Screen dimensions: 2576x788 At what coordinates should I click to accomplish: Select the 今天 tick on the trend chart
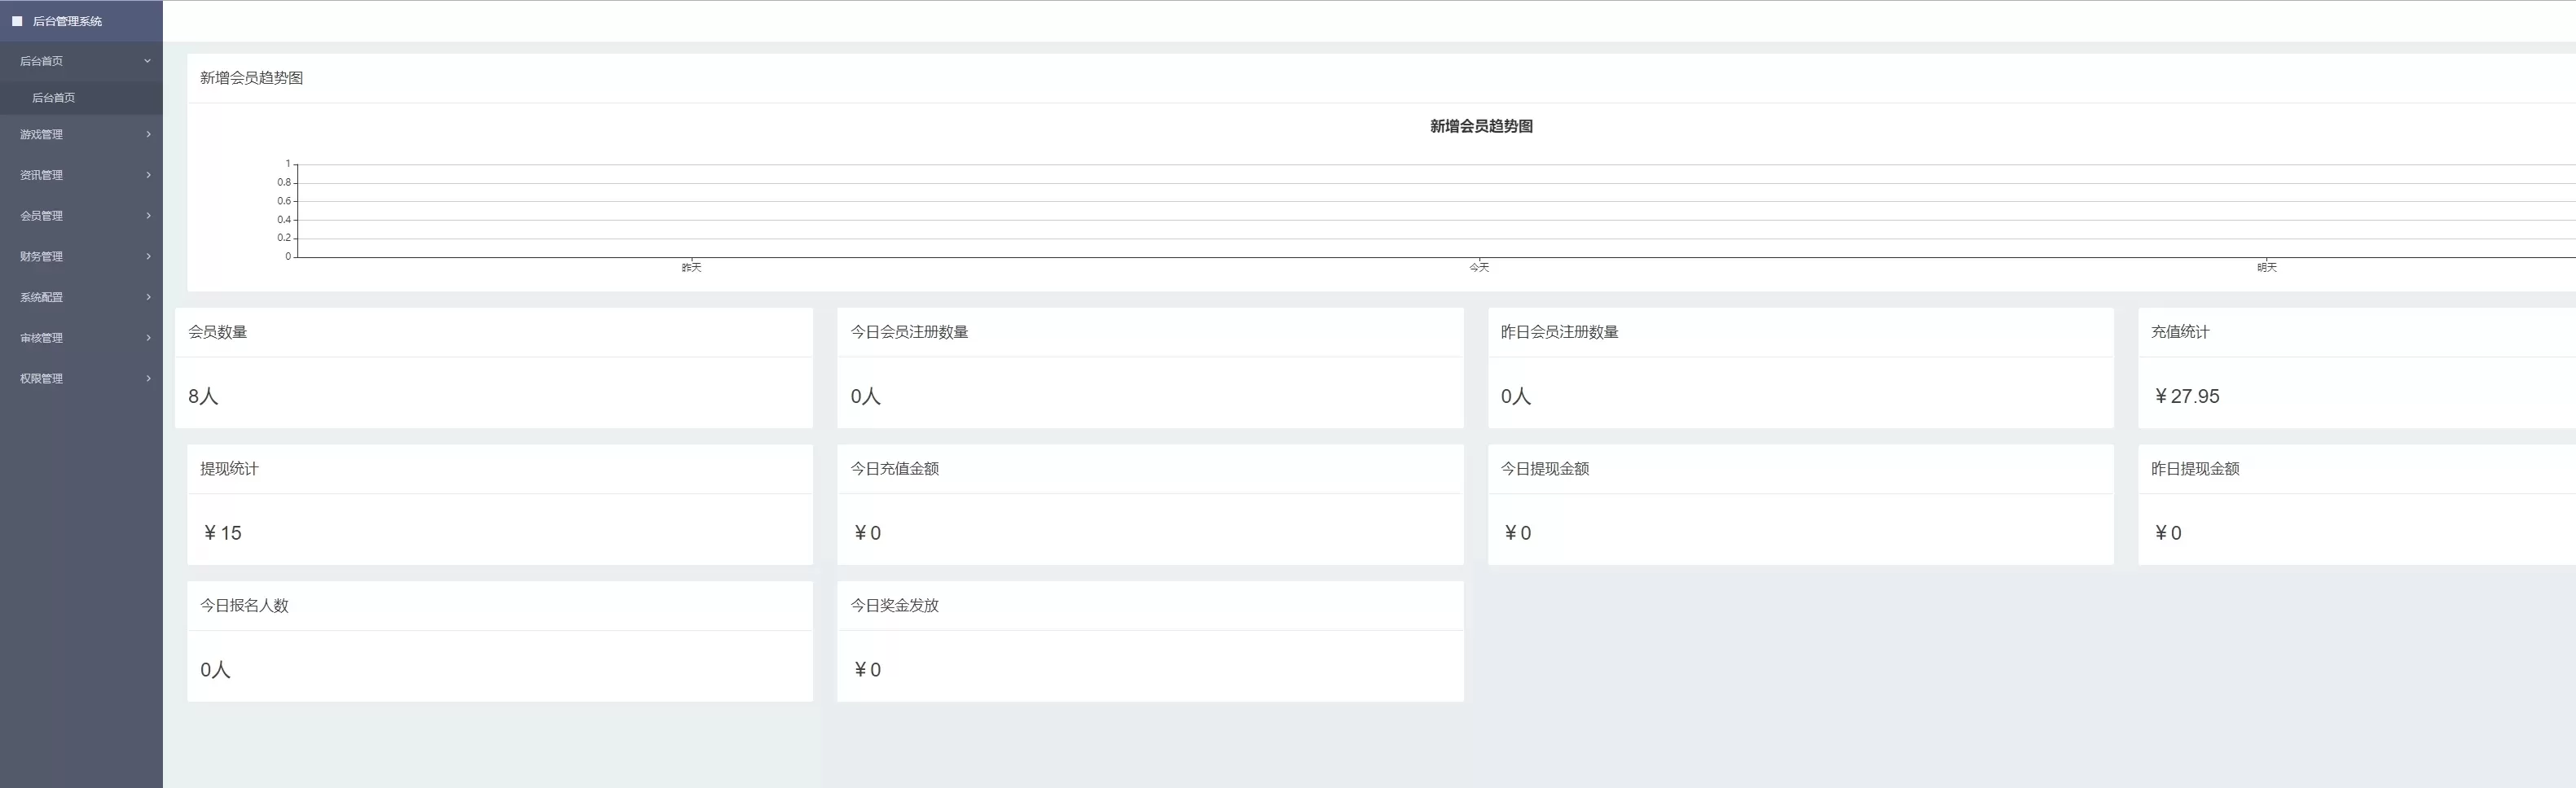(1479, 268)
